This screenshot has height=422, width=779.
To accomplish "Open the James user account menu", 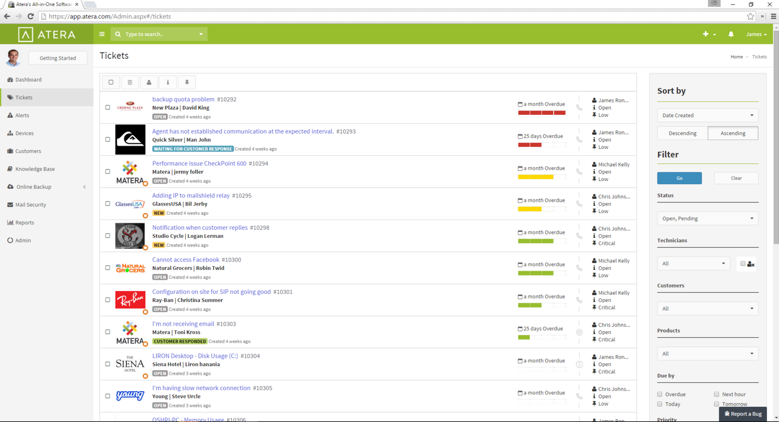I will pos(756,34).
